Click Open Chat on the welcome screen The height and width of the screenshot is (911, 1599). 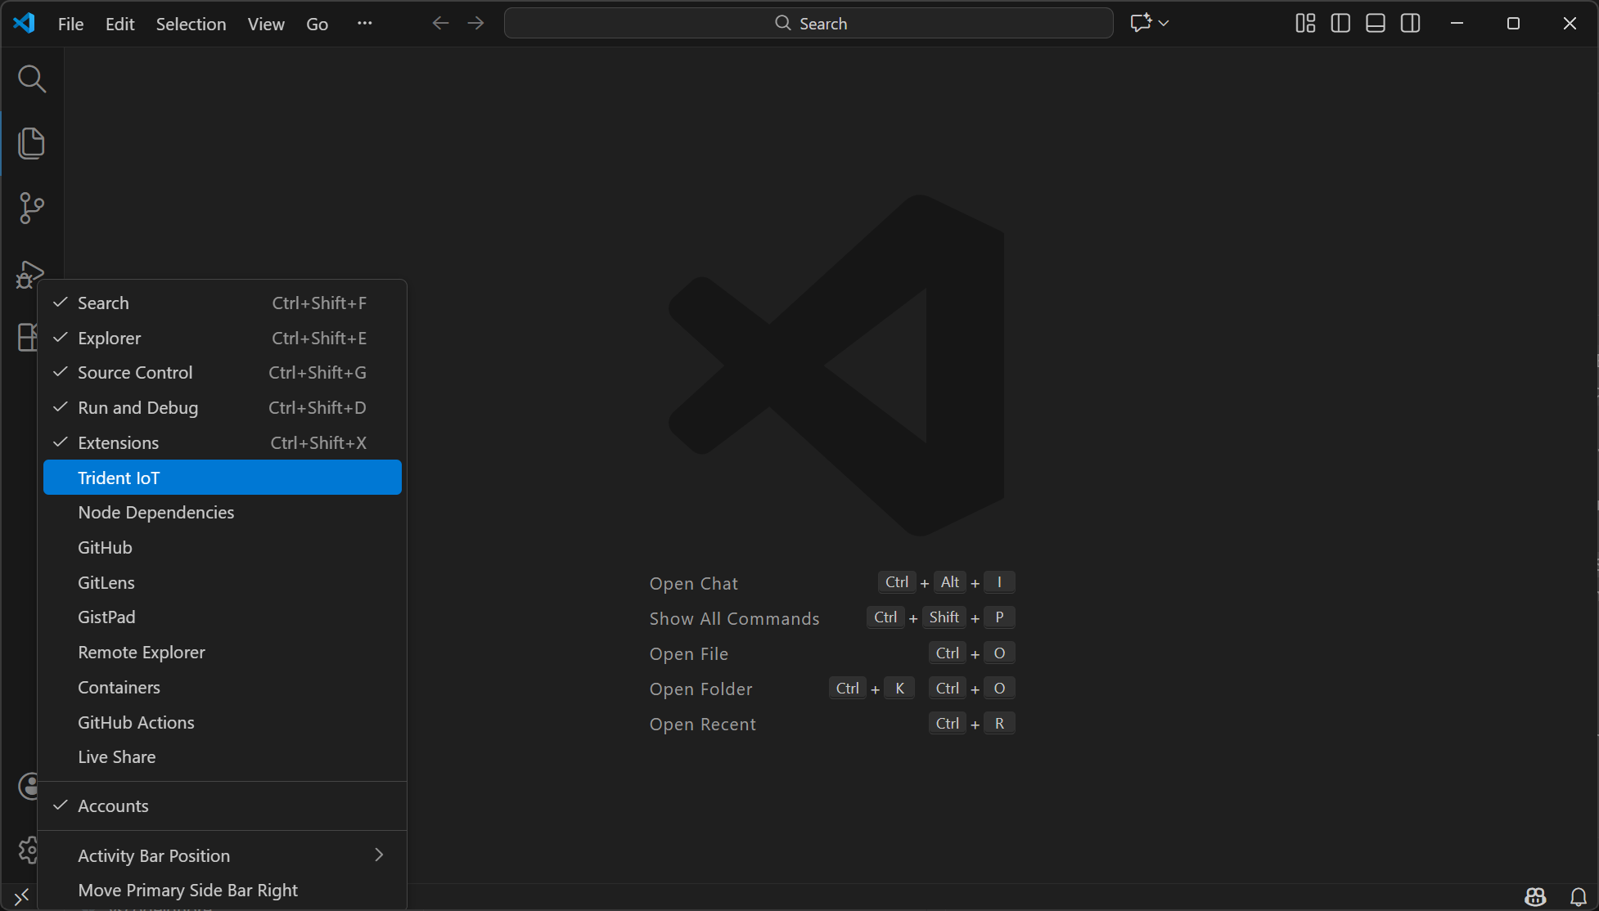(x=693, y=583)
